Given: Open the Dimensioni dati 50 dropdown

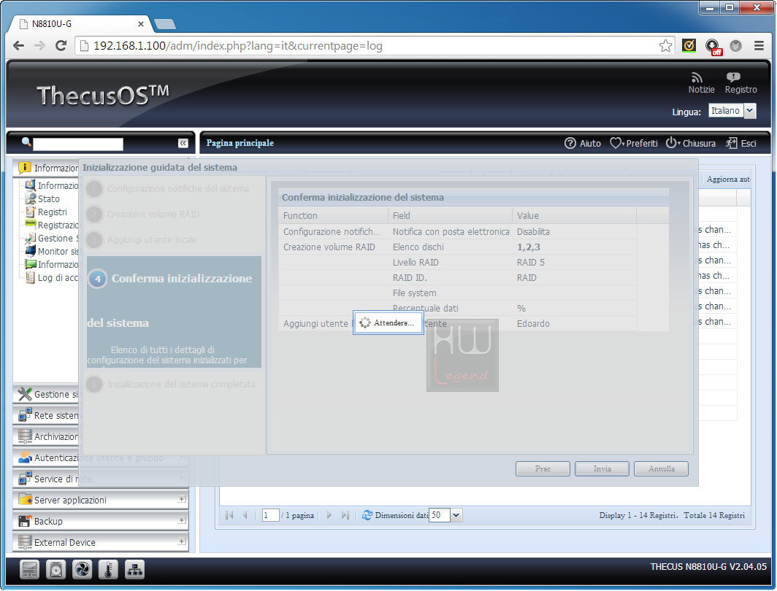Looking at the screenshot, I should pos(456,515).
